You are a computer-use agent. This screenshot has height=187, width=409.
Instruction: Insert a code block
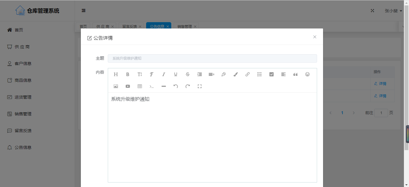(152, 86)
